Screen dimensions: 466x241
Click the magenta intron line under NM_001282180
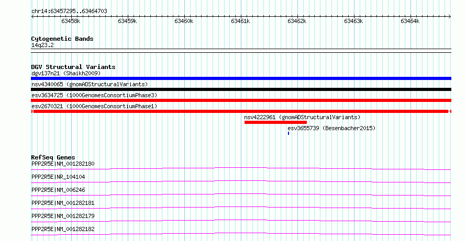coord(241,168)
